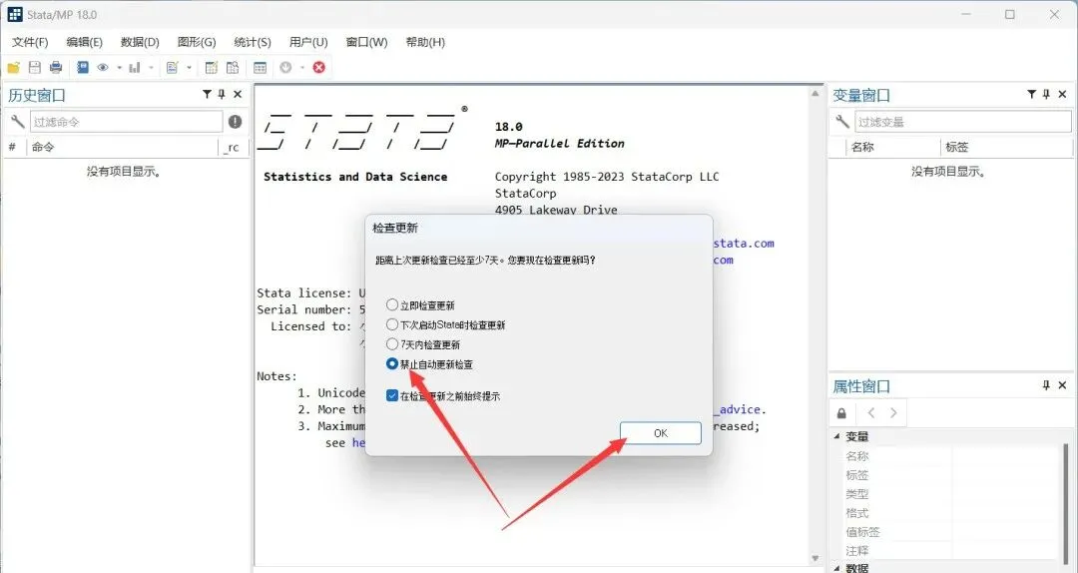
Task: Click the wrench icon in Variables window
Action: click(x=842, y=122)
